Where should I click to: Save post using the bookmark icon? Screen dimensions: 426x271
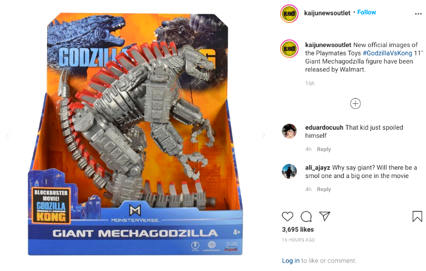[x=417, y=216]
